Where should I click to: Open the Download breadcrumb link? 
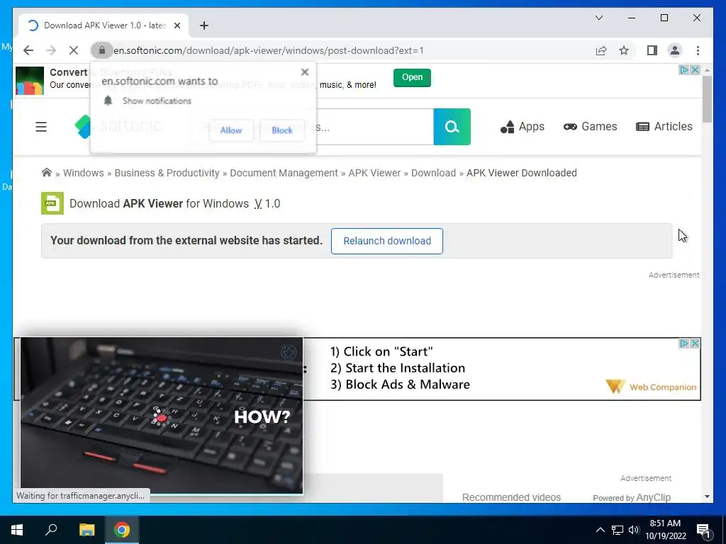pos(433,173)
